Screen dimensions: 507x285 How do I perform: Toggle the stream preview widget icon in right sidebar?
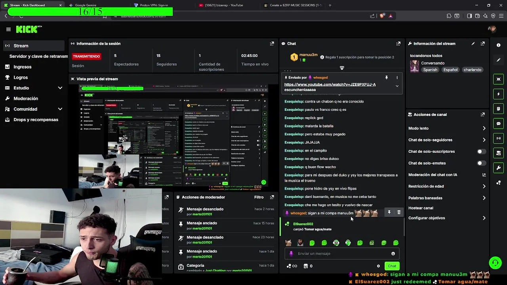(x=498, y=79)
